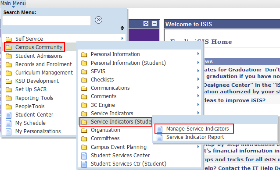Click the 3C Engine folder icon

point(84,105)
